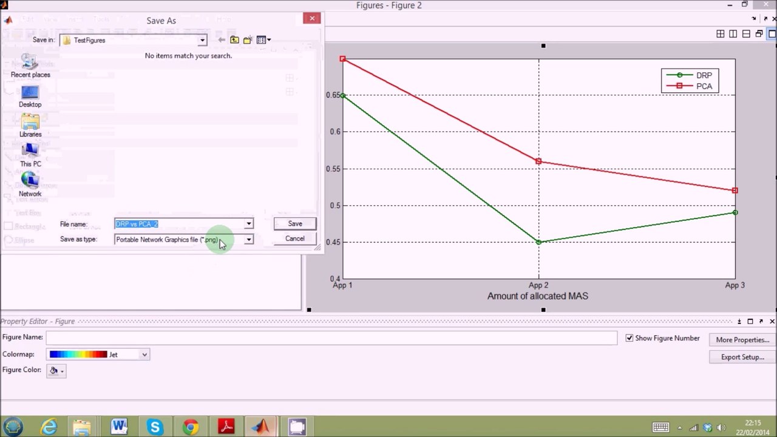Image resolution: width=777 pixels, height=437 pixels.
Task: Open More Properties
Action: pyautogui.click(x=742, y=340)
